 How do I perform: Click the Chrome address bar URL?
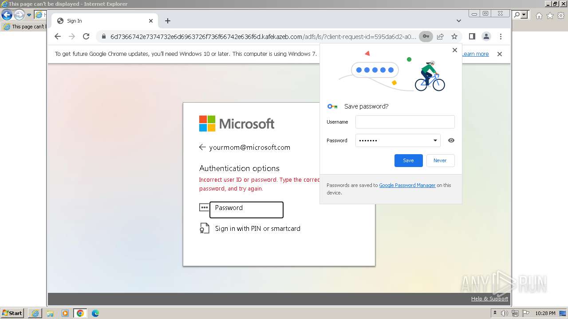point(263,36)
